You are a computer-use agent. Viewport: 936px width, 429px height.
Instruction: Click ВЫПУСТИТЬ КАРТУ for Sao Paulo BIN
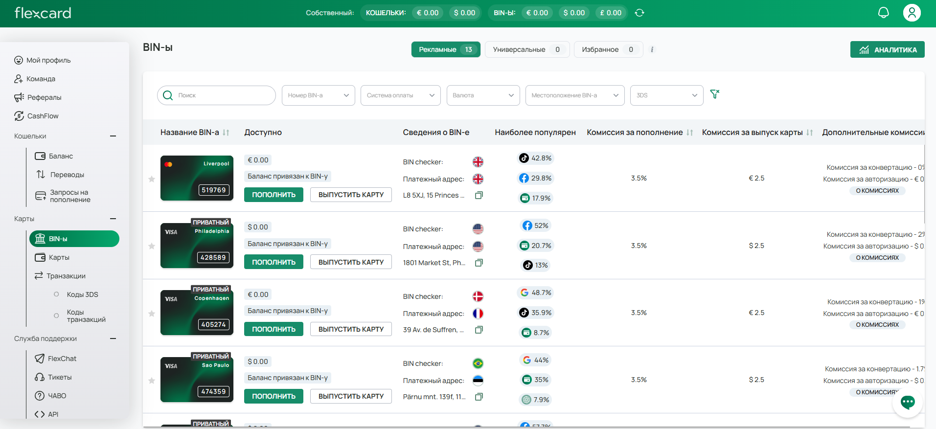click(351, 396)
